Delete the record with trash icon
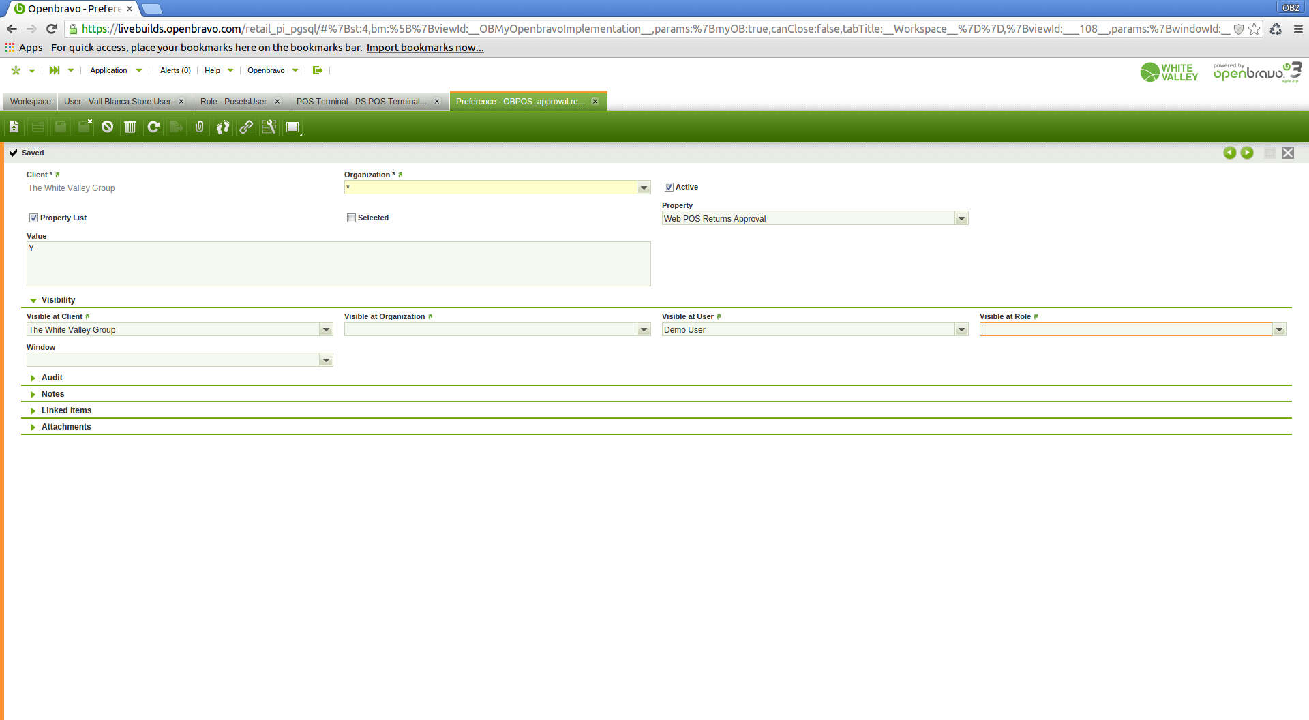The image size is (1309, 720). (130, 127)
